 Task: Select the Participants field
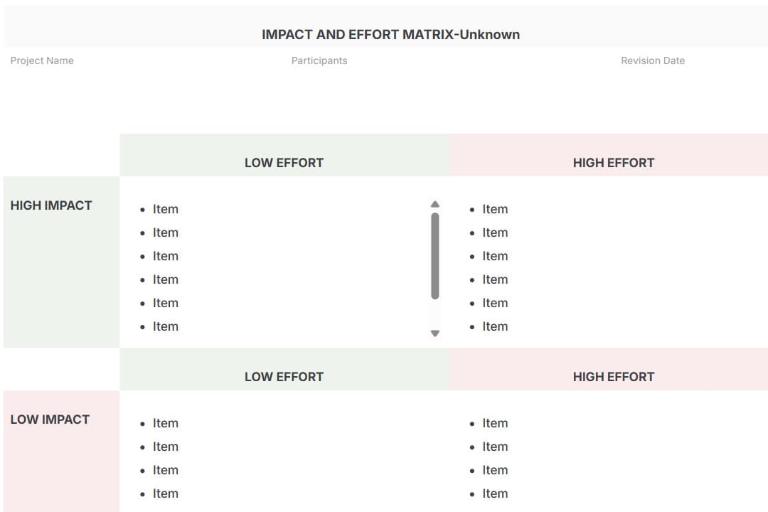coord(319,60)
